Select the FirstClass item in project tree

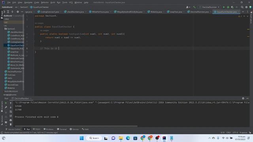(11, 75)
